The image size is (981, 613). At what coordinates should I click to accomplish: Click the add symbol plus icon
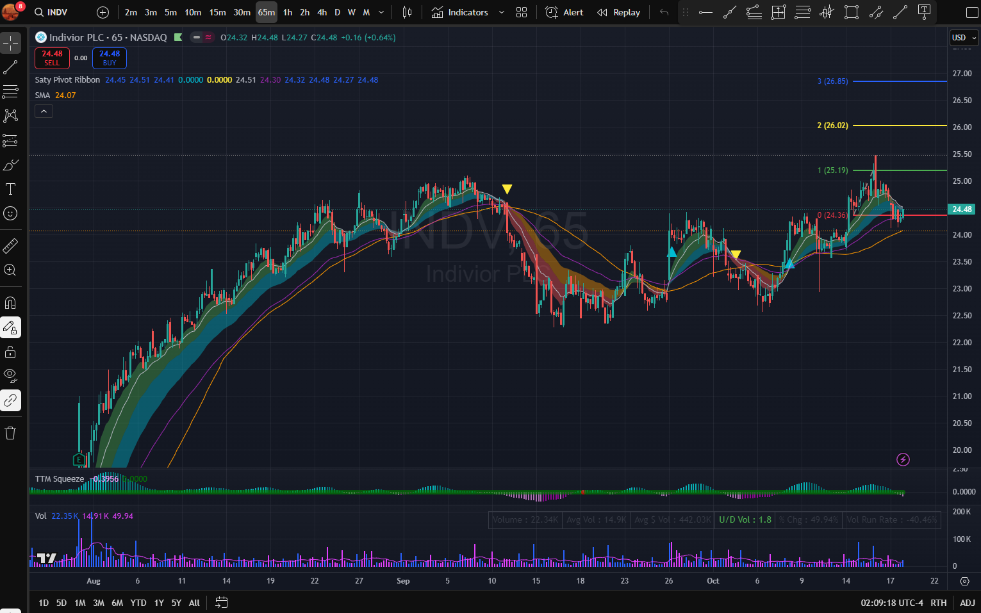coord(103,12)
